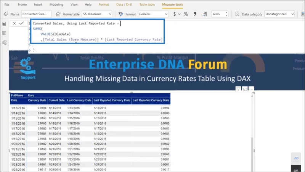
Task: Click the Name tag icon
Action: pos(6,14)
